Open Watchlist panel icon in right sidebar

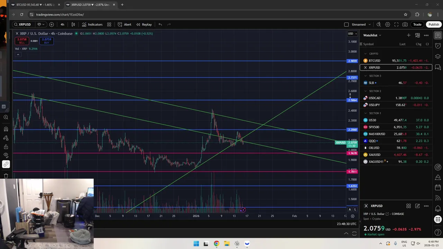click(x=438, y=35)
